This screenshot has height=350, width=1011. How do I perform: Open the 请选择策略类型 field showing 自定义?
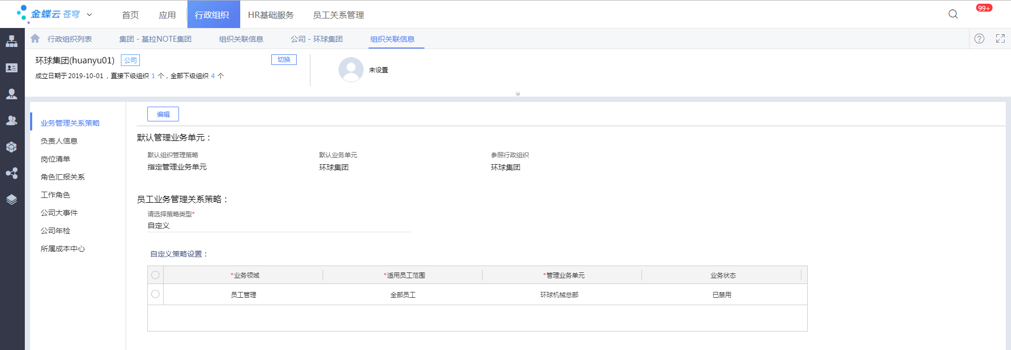[279, 225]
